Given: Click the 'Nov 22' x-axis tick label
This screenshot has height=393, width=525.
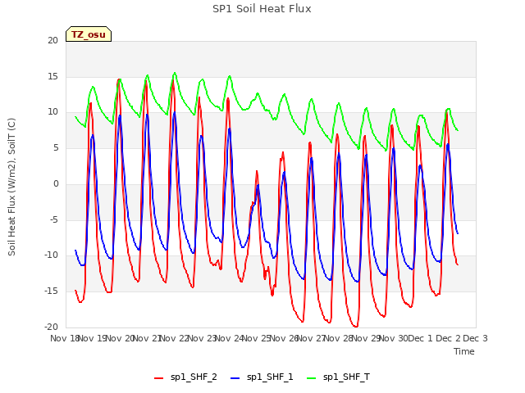Looking at the screenshot, I should pyautogui.click(x=174, y=338).
